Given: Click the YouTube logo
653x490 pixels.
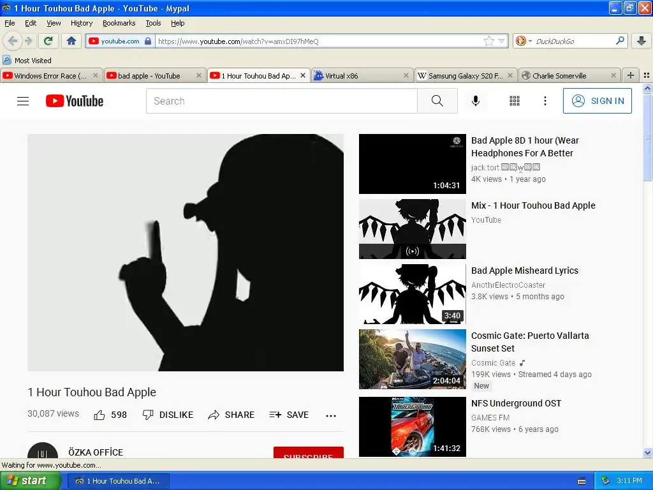Looking at the screenshot, I should 75,101.
